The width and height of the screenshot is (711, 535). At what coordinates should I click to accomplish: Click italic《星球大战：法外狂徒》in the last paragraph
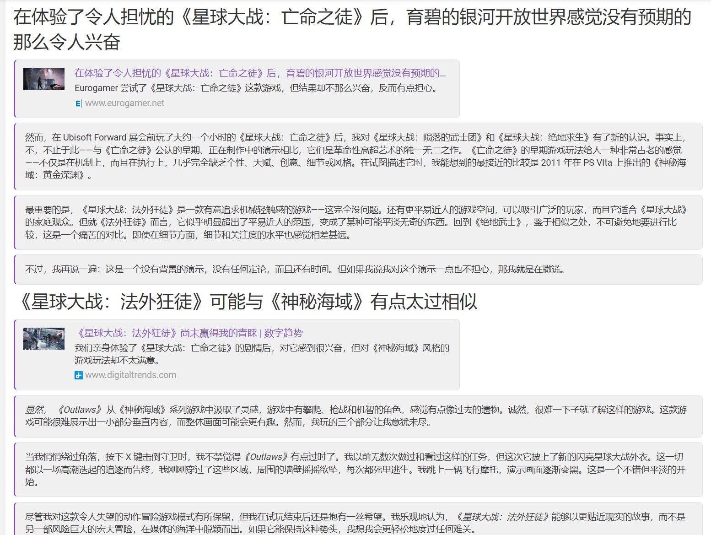coord(502,517)
